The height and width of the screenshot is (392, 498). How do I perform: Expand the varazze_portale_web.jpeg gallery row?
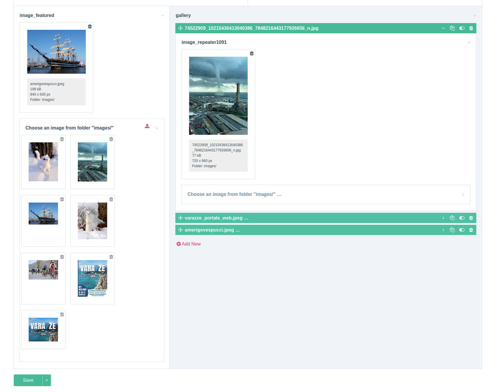coord(443,218)
